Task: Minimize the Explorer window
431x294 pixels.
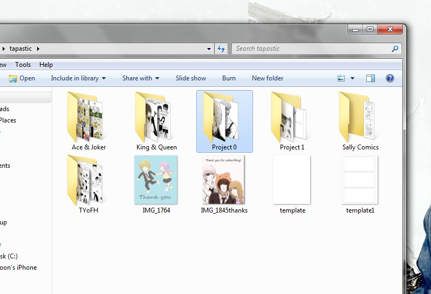Action: tap(355, 29)
